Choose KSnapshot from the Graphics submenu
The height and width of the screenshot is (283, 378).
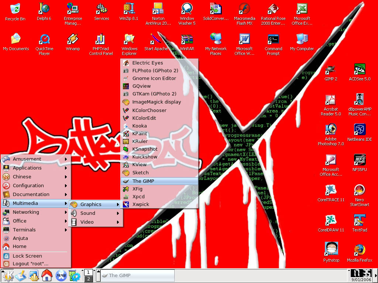(159, 149)
